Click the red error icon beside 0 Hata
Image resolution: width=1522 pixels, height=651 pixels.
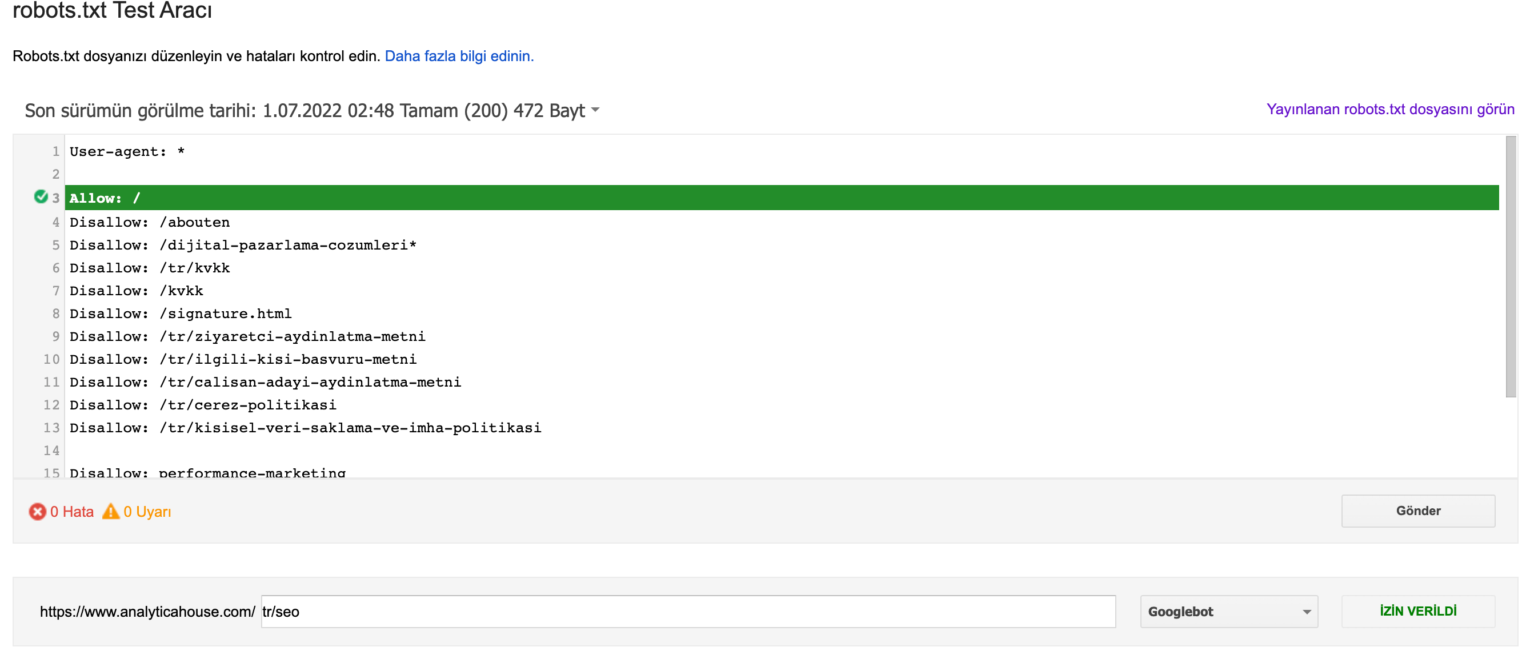tap(37, 512)
